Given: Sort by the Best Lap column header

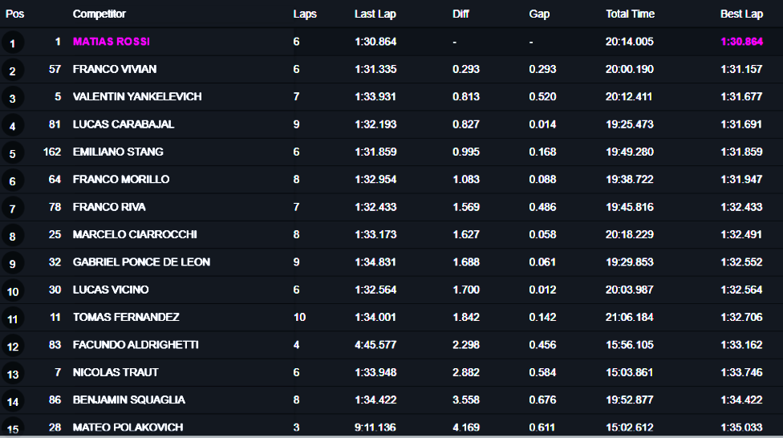Looking at the screenshot, I should tap(741, 14).
